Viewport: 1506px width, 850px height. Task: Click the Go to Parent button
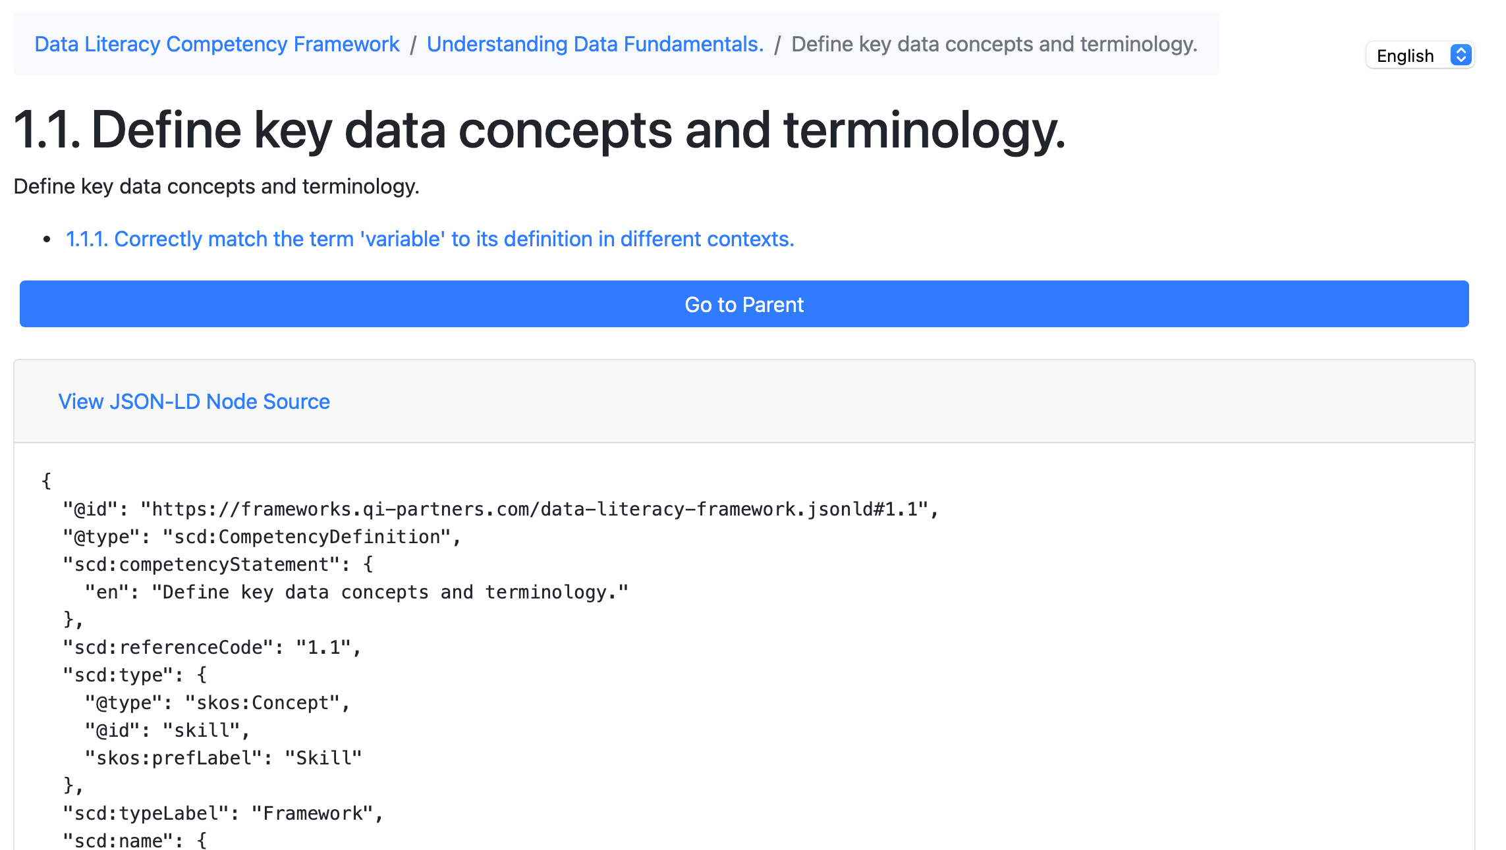click(x=744, y=304)
